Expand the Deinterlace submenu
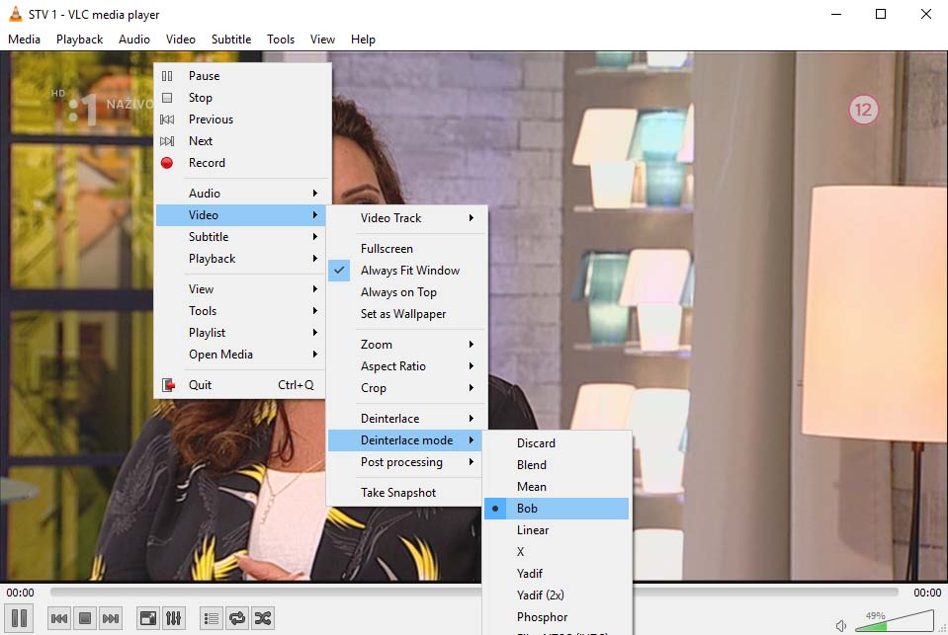The image size is (948, 635). click(x=404, y=419)
